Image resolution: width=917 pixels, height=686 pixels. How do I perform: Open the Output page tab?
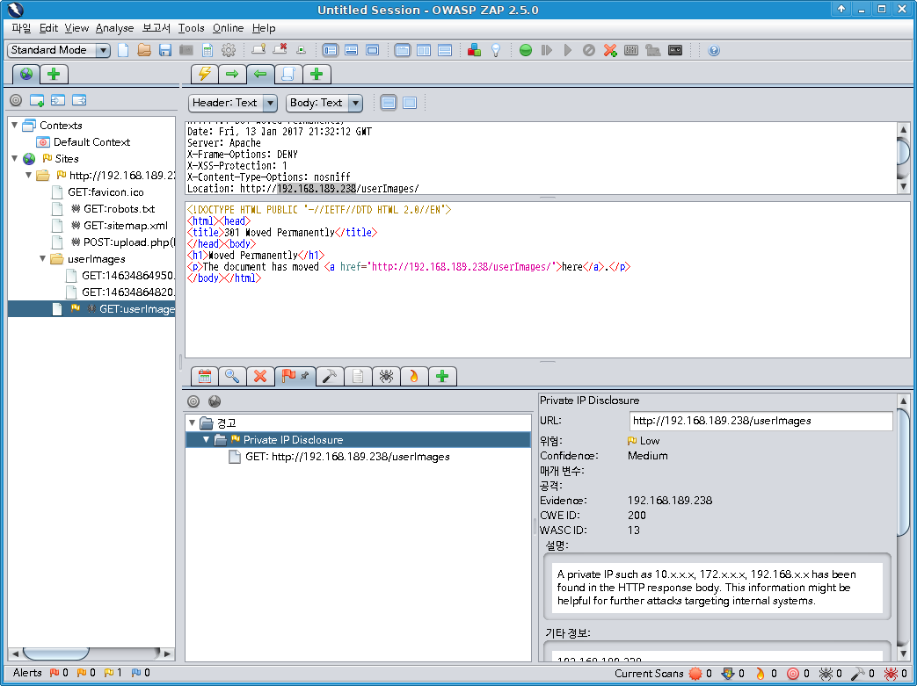pyautogui.click(x=358, y=376)
